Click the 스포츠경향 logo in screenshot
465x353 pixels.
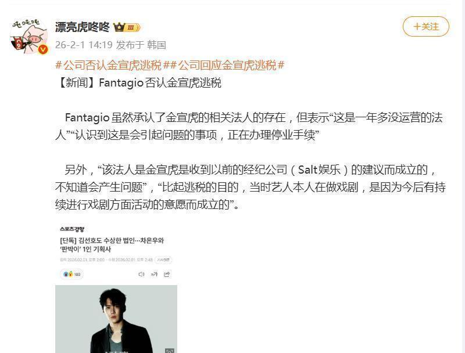(72, 229)
